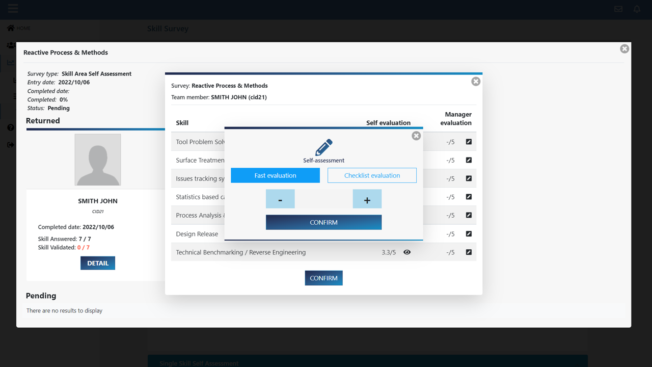Select the Fast evaluation tab
This screenshot has width=652, height=367.
pyautogui.click(x=275, y=175)
